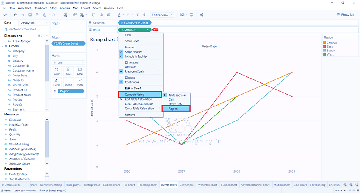Click the Share icon in toolbar
This screenshot has height=193, width=360.
point(202,15)
